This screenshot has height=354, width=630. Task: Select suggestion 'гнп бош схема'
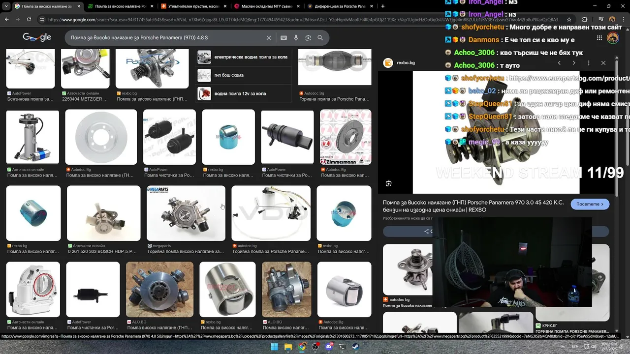tap(244, 75)
